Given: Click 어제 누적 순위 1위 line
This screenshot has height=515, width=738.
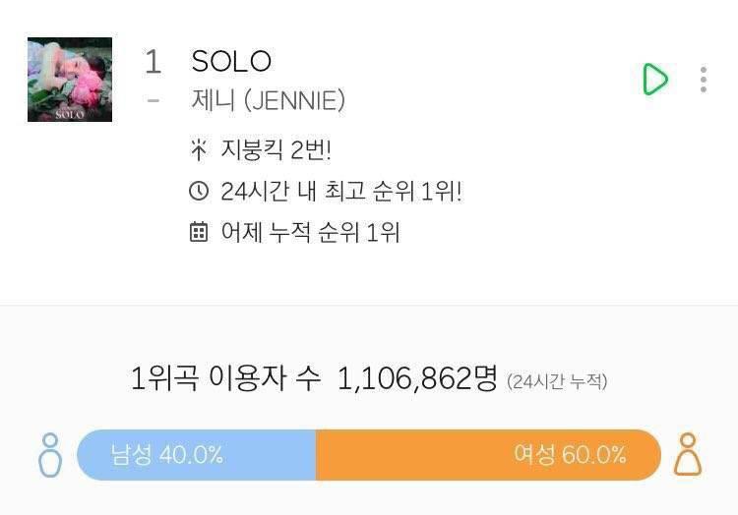Looking at the screenshot, I should (x=310, y=232).
